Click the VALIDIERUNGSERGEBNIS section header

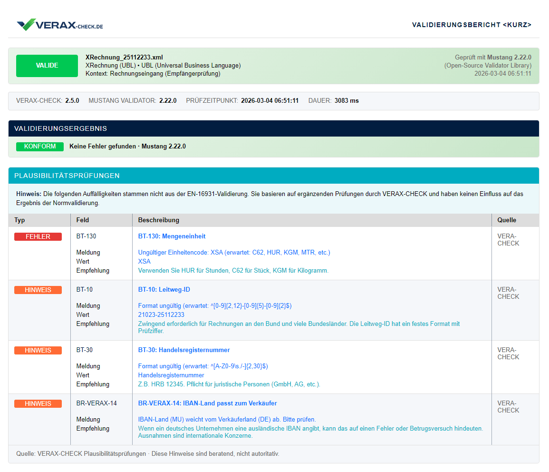click(273, 128)
